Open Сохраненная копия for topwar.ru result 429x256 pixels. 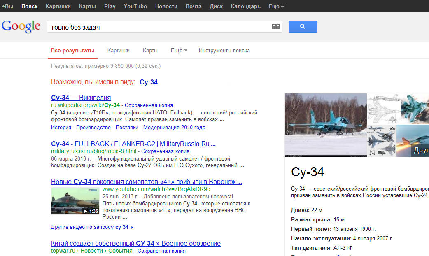click(x=161, y=251)
